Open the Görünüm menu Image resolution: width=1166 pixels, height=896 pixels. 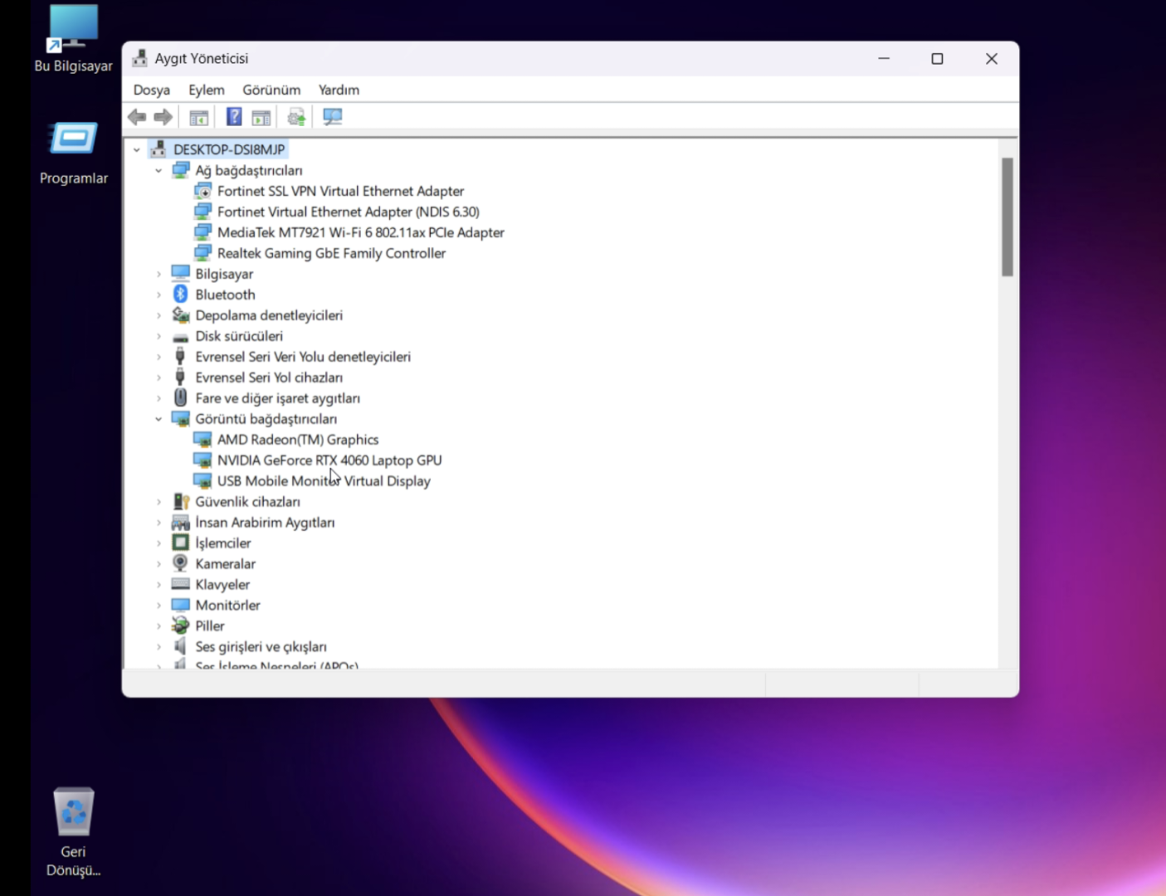pos(271,90)
